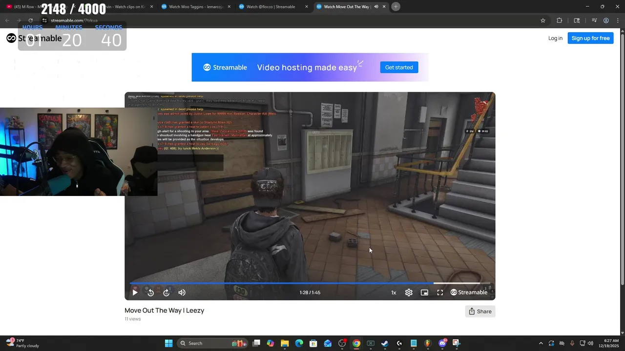Screen dimensions: 625x351
Task: Click the video title Move Out The Way
Action: (x=164, y=311)
